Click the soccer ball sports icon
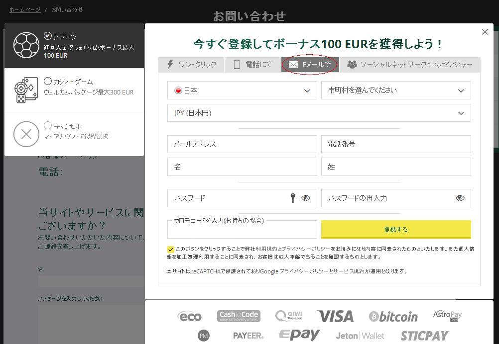Screen dimensions: 499x344 click(26, 45)
